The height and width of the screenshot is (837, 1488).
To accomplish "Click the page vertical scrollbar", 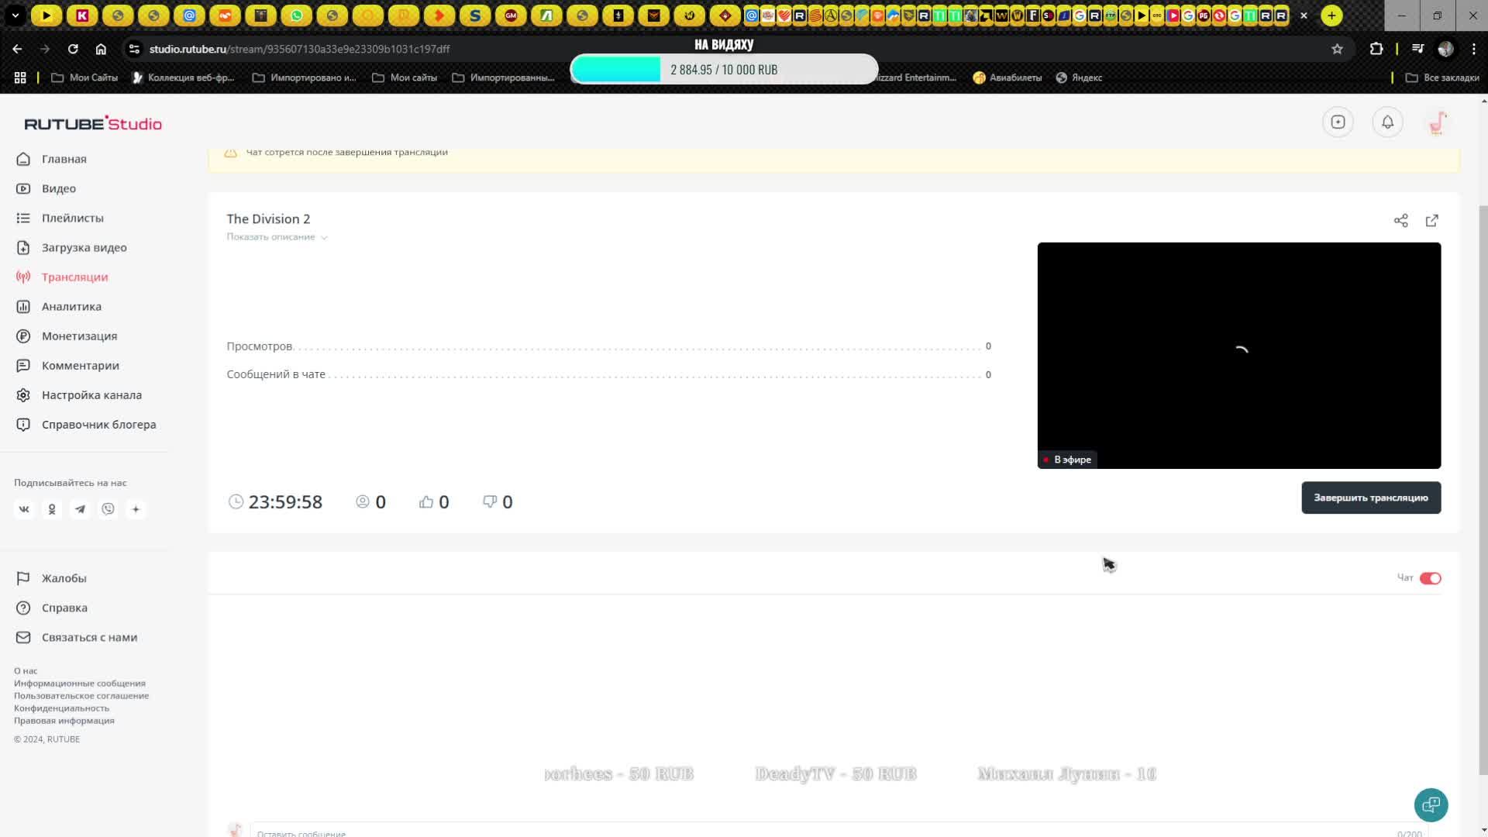I will 1483,488.
